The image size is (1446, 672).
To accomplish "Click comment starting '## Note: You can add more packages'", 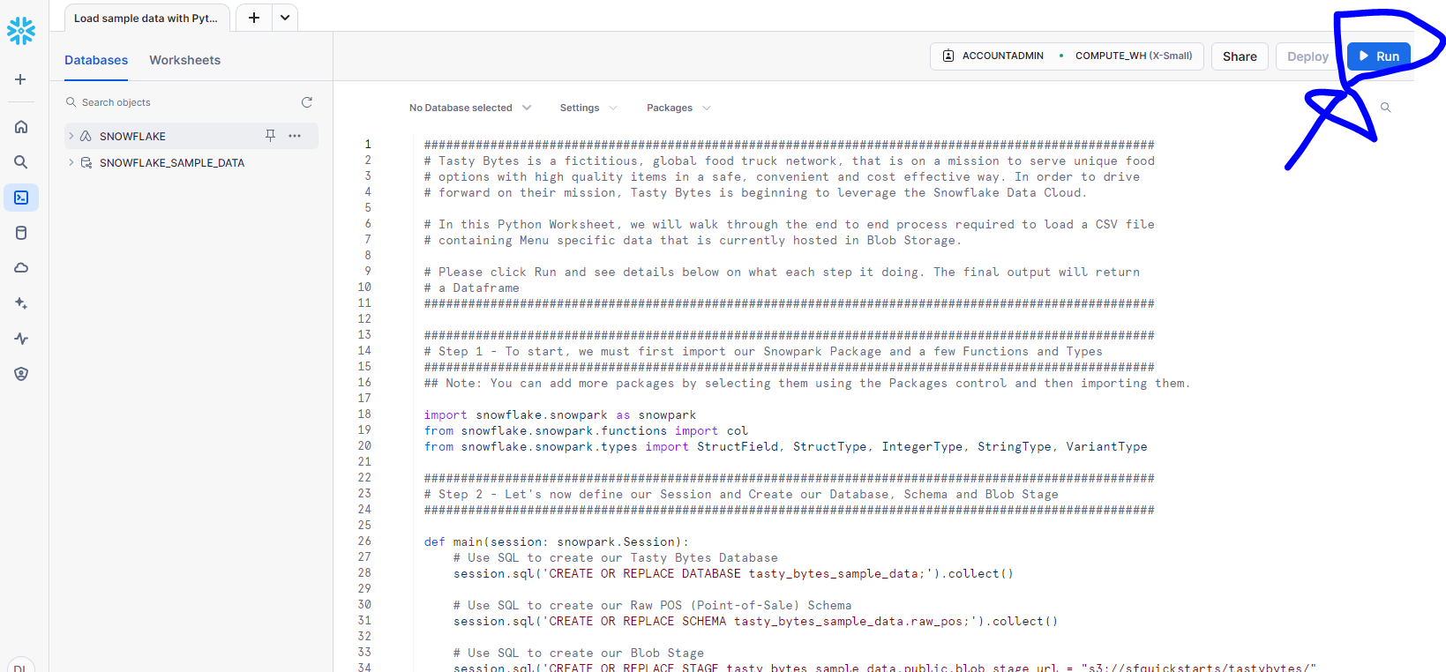I will pos(807,384).
